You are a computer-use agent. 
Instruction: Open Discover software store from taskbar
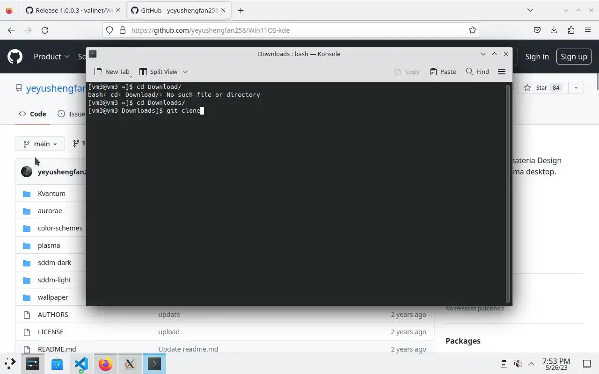[x=57, y=364]
